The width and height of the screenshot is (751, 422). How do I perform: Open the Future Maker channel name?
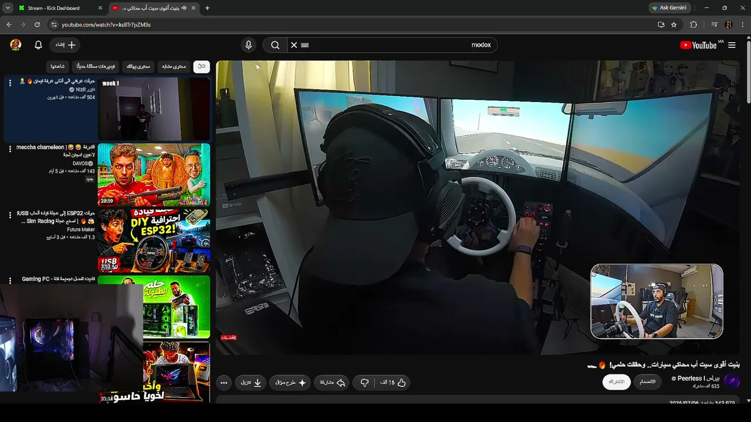[81, 230]
